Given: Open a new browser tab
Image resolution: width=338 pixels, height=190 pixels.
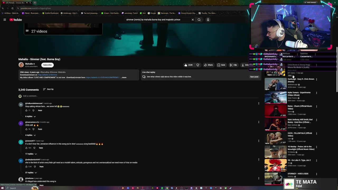Looking at the screenshot, I should coord(35,3).
